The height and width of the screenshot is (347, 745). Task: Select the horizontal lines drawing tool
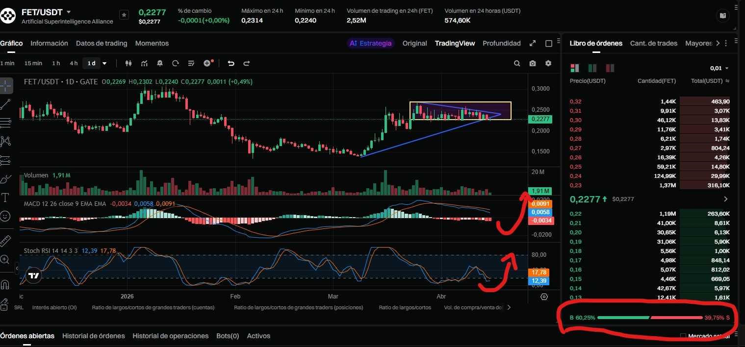click(6, 122)
